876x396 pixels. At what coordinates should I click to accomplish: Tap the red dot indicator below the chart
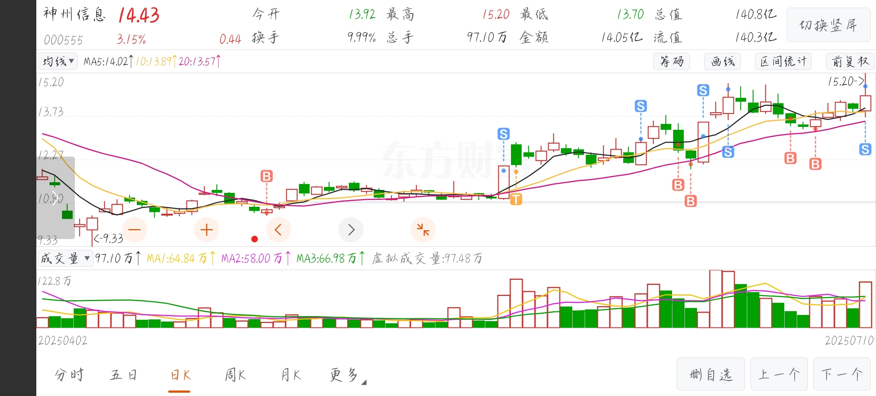pyautogui.click(x=255, y=239)
